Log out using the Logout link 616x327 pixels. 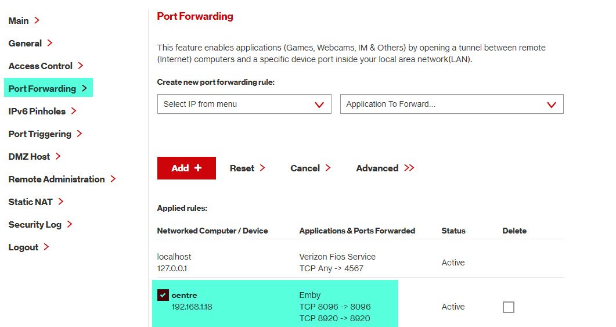pos(23,247)
